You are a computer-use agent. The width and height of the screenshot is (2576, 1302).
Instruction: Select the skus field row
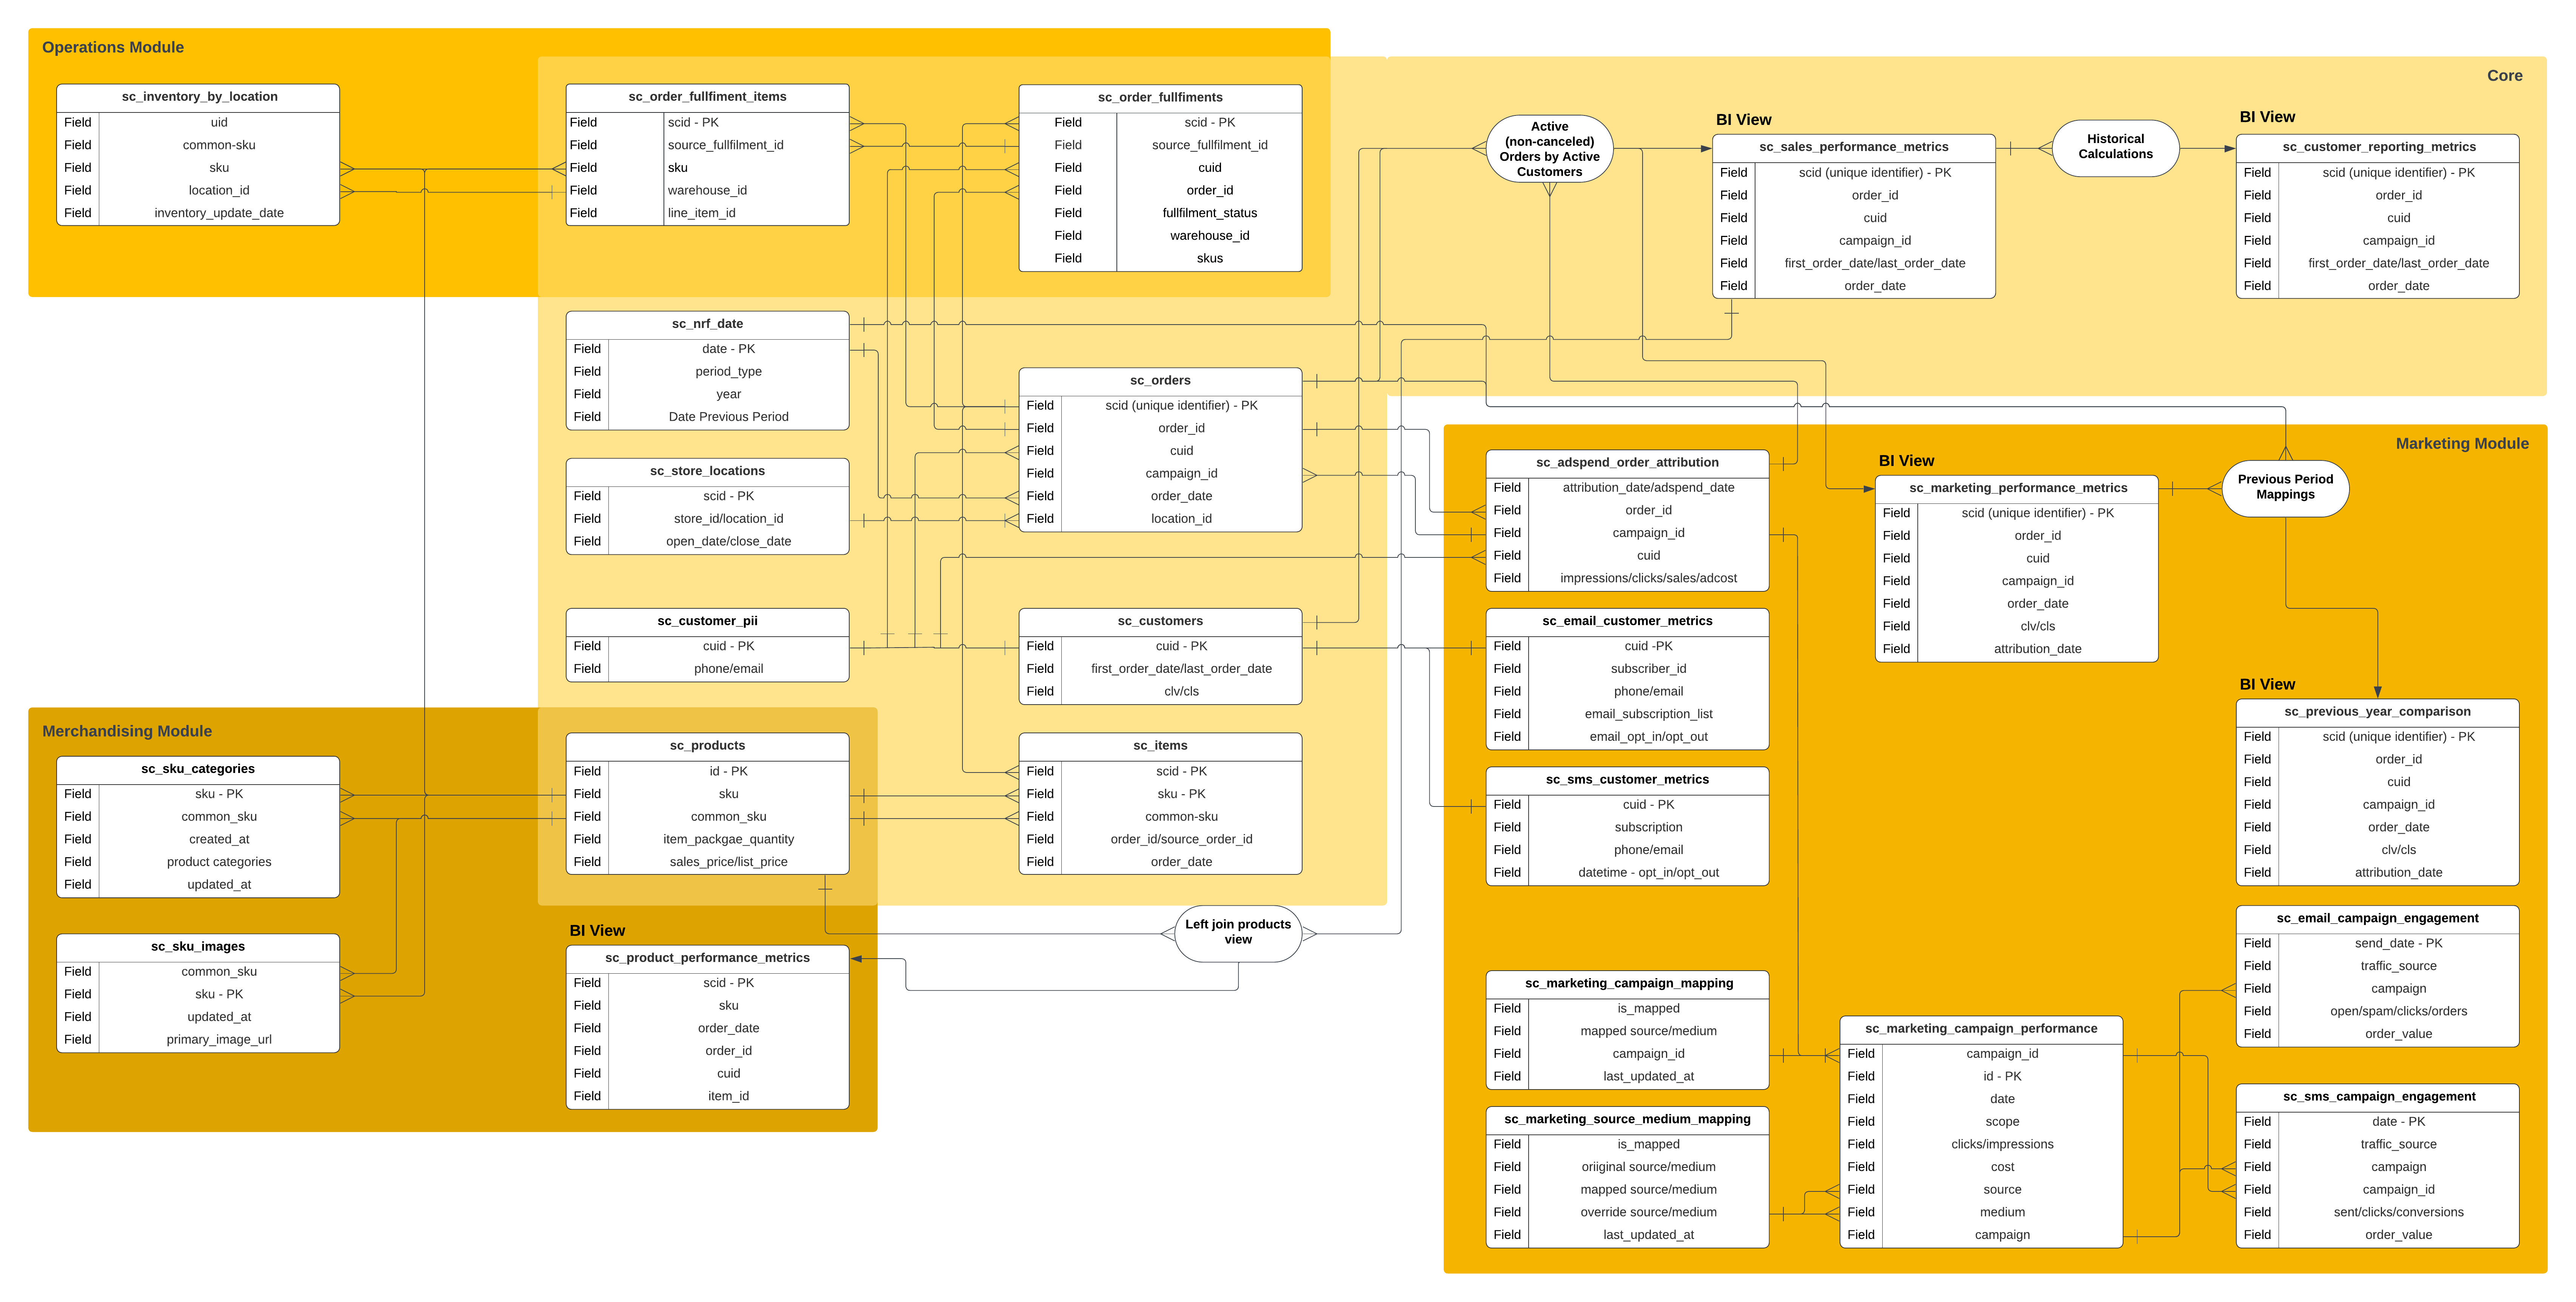[x=1160, y=259]
